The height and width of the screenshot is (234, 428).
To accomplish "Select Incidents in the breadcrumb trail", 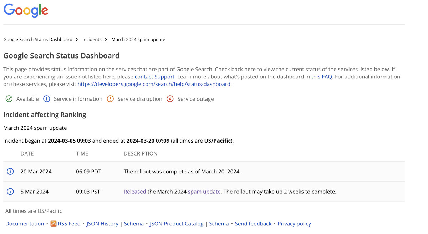I will click(x=92, y=39).
